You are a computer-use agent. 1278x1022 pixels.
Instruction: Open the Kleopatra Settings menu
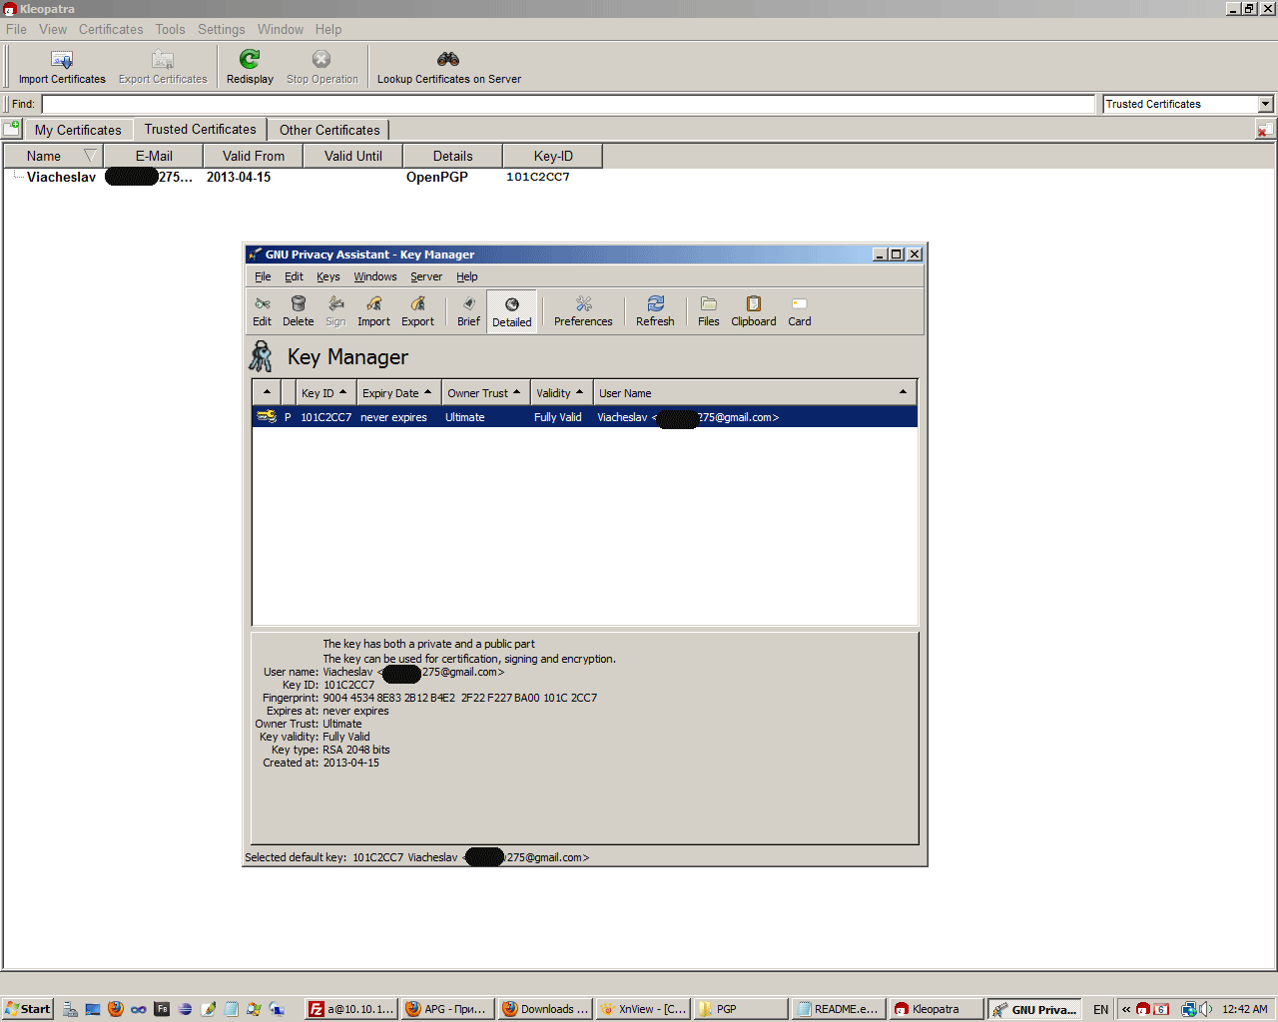click(x=221, y=29)
